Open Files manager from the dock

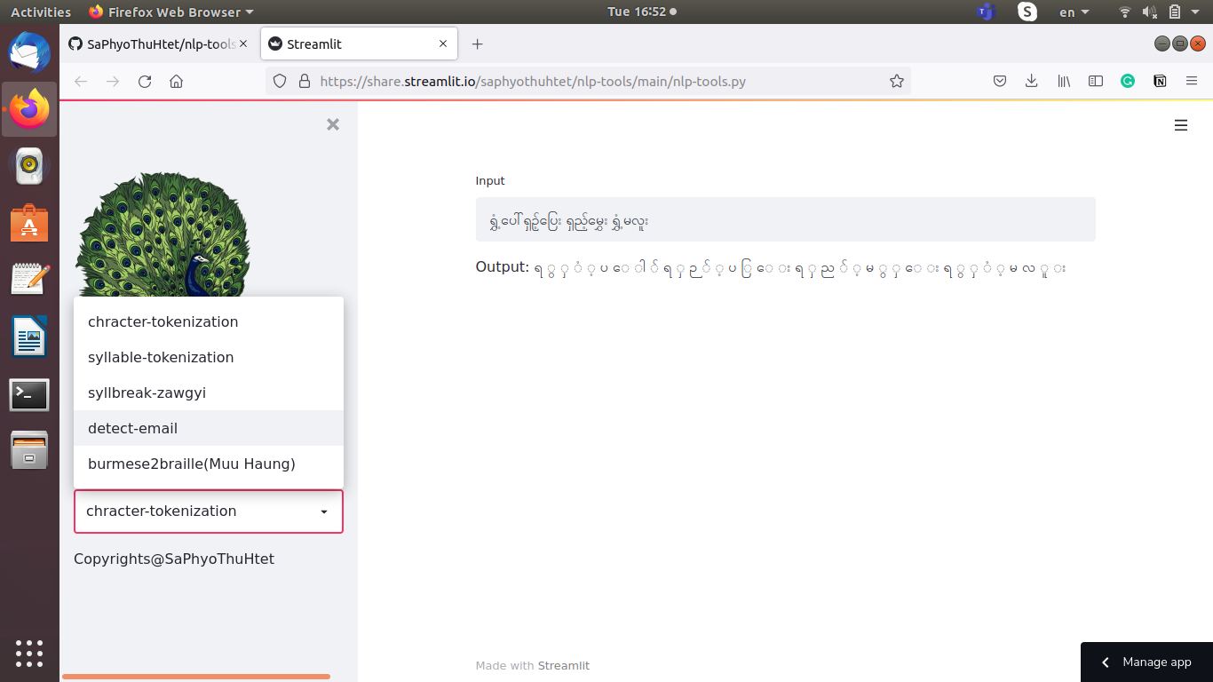(29, 451)
